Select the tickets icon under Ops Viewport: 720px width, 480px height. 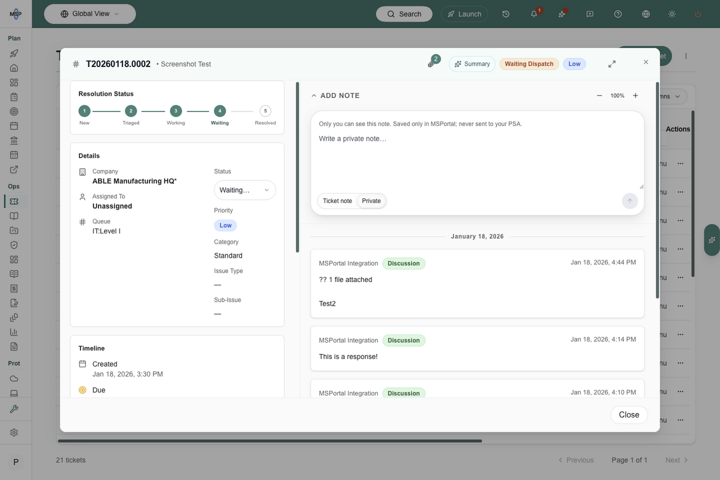click(x=14, y=201)
